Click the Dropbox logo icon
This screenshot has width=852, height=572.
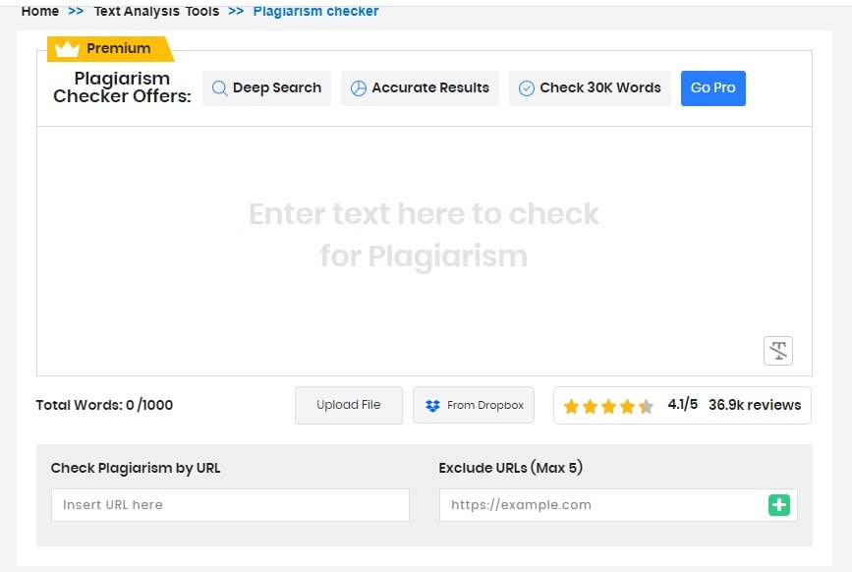click(430, 405)
